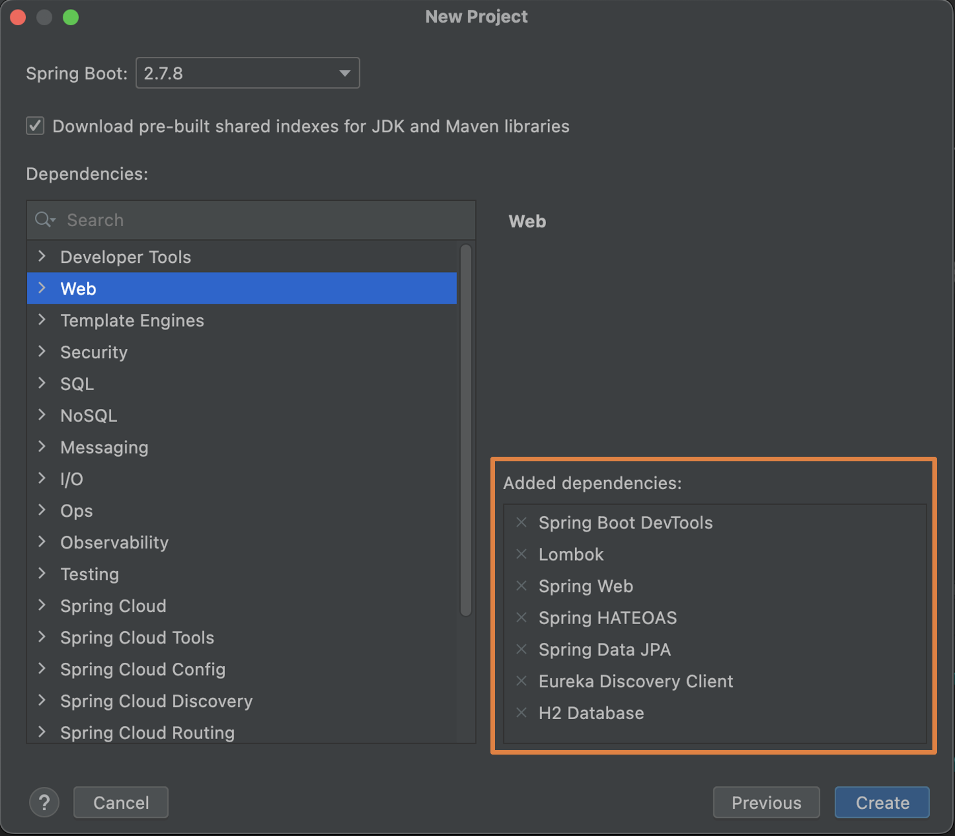Expand the Spring Cloud Config chevron
The width and height of the screenshot is (955, 836).
(x=42, y=668)
